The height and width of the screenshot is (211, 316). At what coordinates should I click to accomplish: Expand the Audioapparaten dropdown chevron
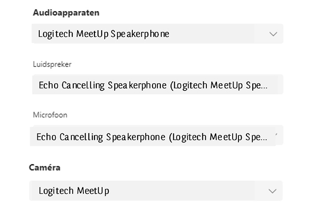click(x=273, y=34)
